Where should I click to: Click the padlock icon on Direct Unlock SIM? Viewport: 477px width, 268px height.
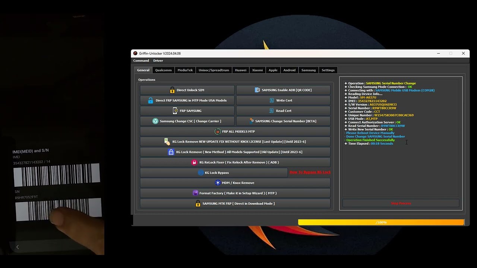172,90
